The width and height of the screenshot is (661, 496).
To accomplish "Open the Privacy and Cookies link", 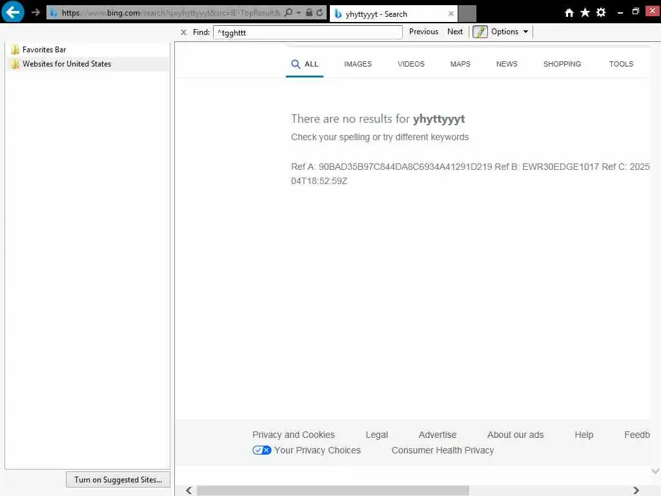I will click(294, 435).
